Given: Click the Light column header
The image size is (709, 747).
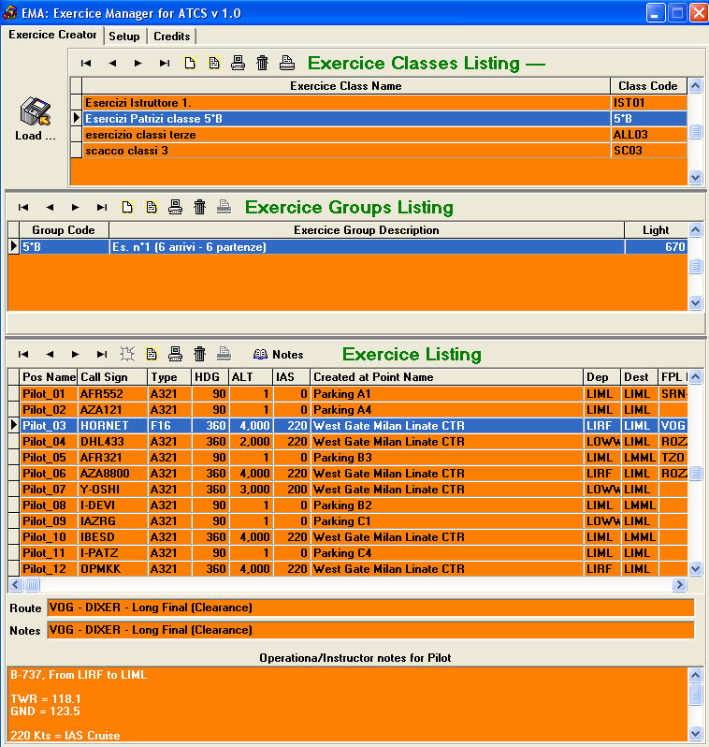Looking at the screenshot, I should click(656, 230).
